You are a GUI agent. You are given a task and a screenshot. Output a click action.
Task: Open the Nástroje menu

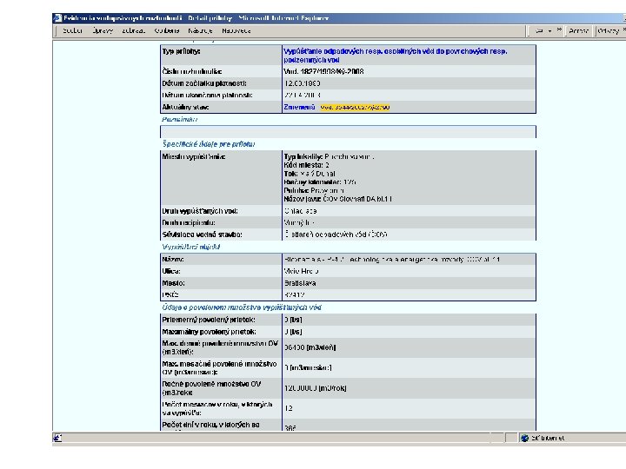[201, 30]
